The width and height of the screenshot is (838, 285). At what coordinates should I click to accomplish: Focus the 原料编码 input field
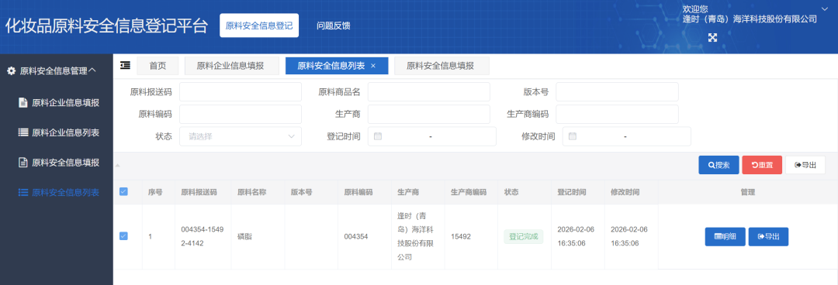click(241, 114)
